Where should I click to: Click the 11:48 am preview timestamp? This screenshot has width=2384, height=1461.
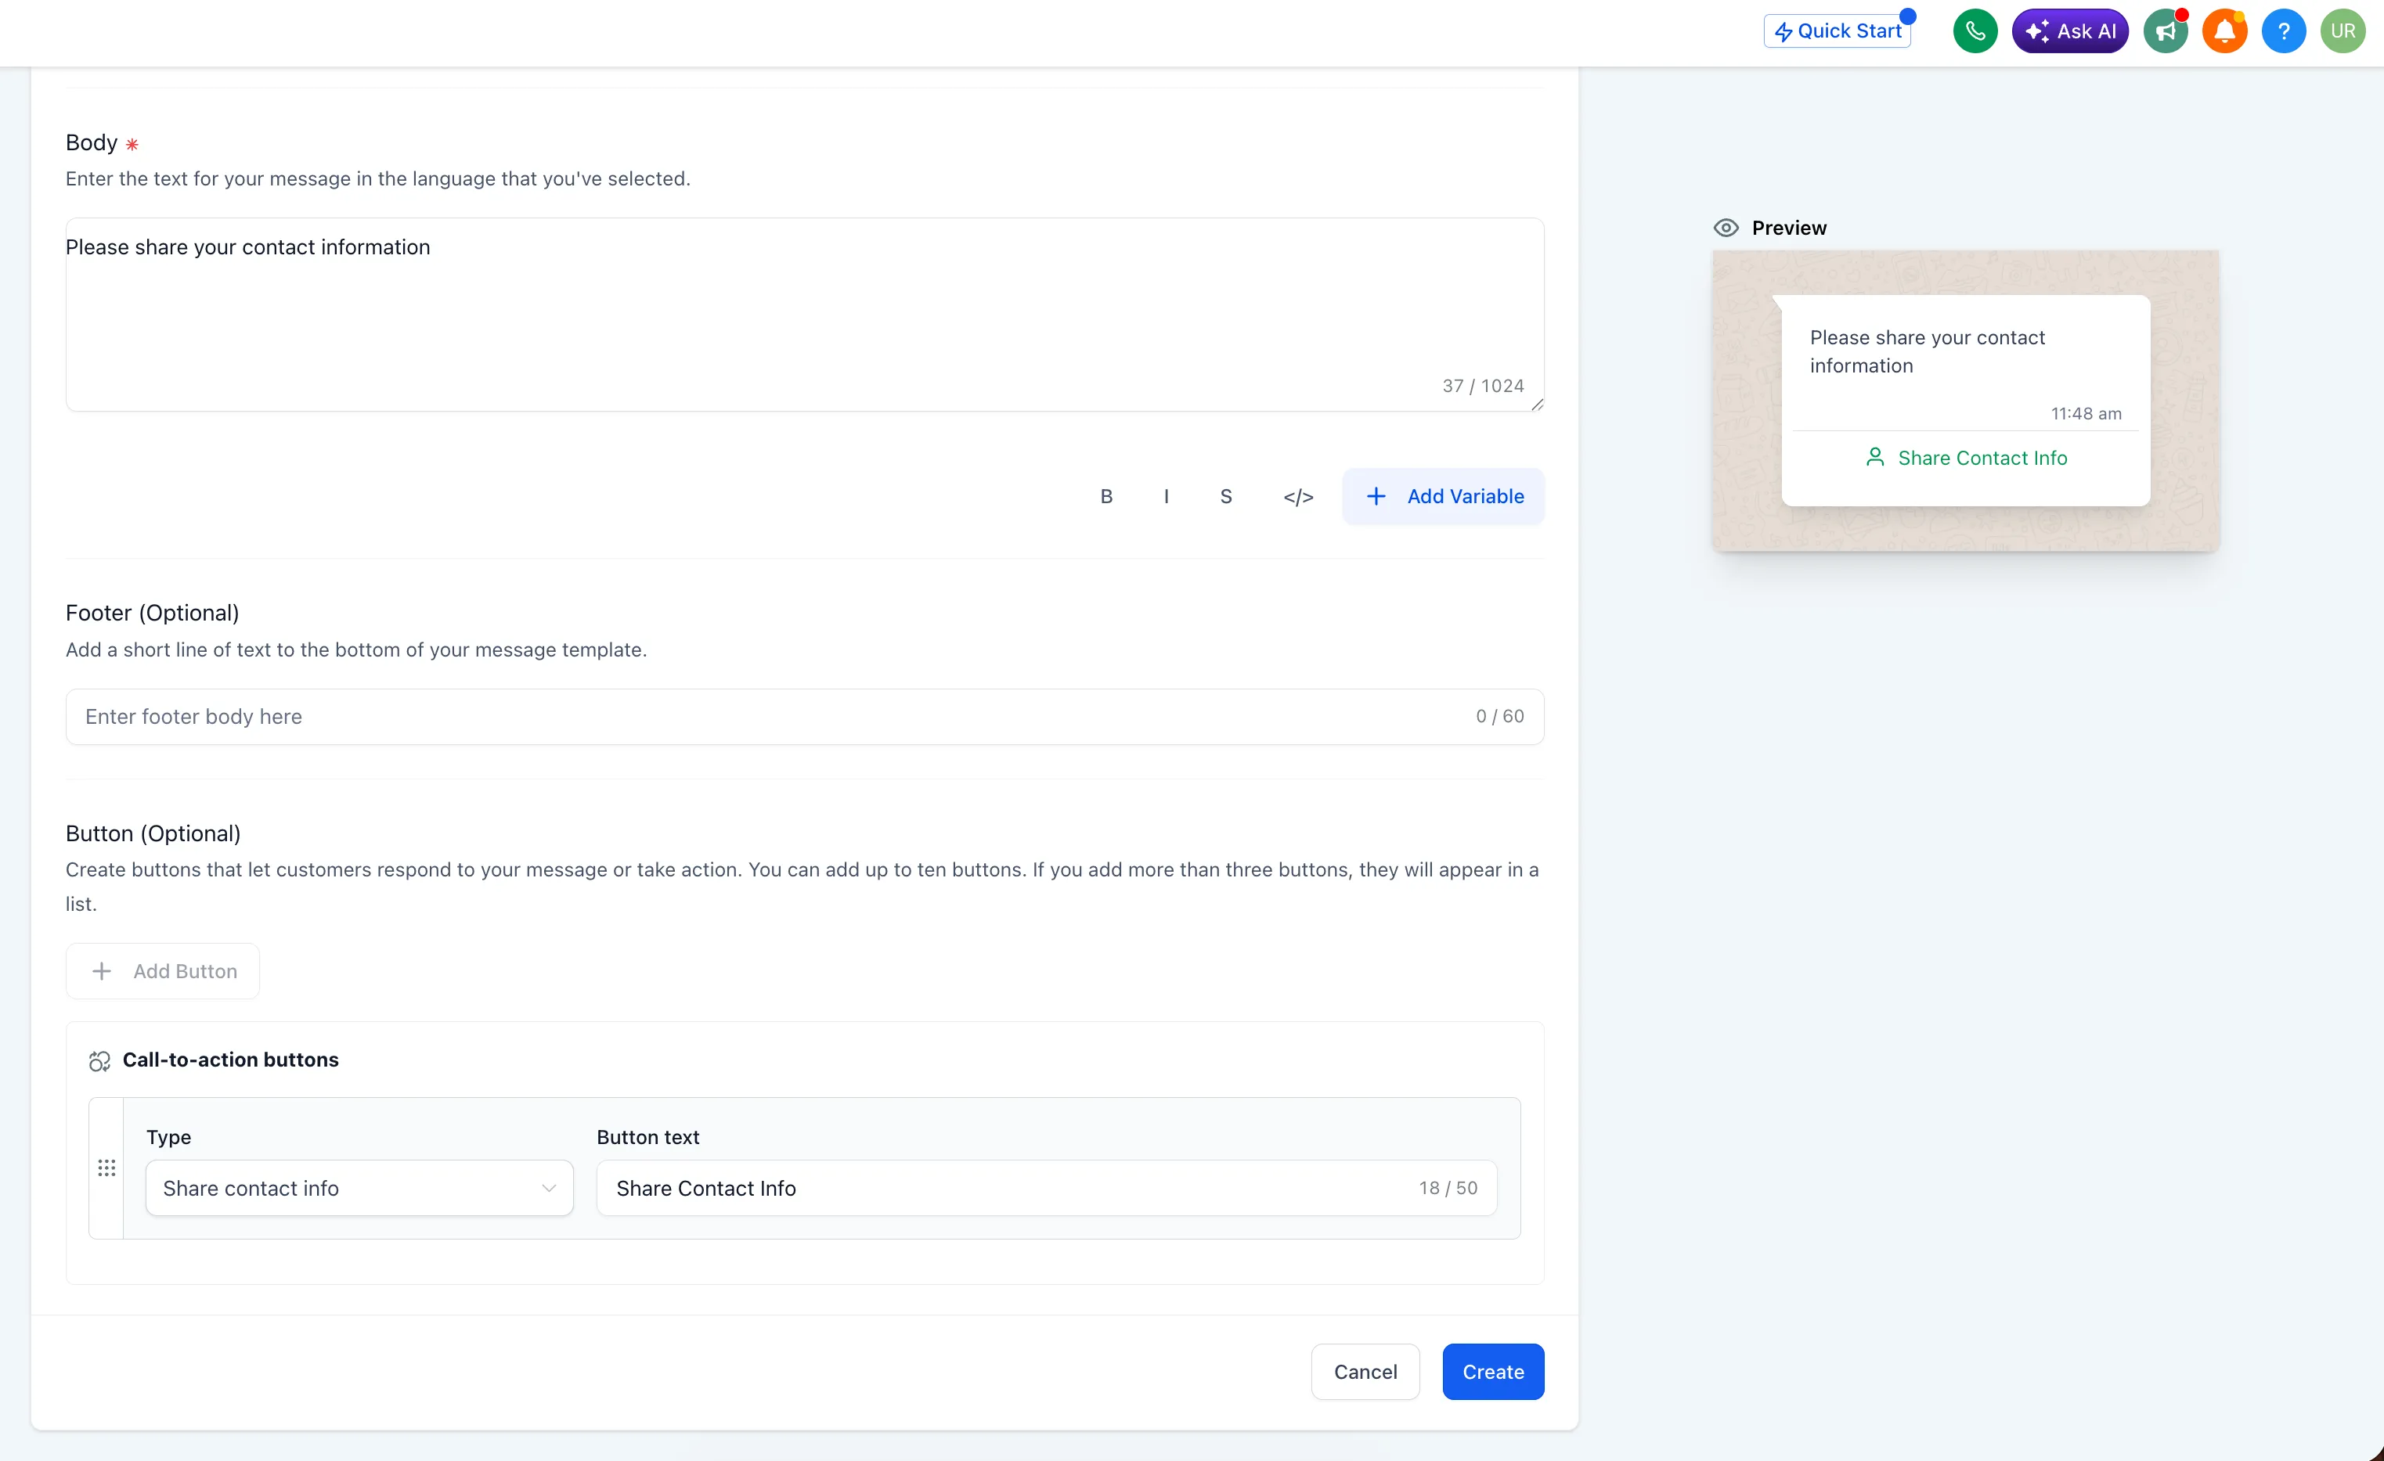[x=2086, y=414]
